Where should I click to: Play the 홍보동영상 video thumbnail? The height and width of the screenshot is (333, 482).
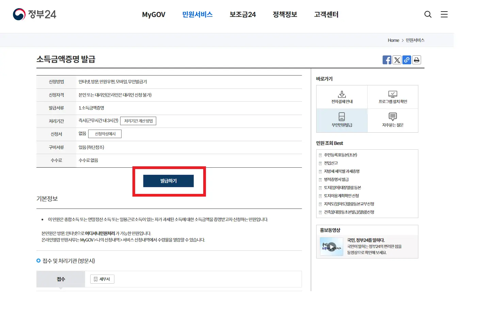pyautogui.click(x=332, y=247)
